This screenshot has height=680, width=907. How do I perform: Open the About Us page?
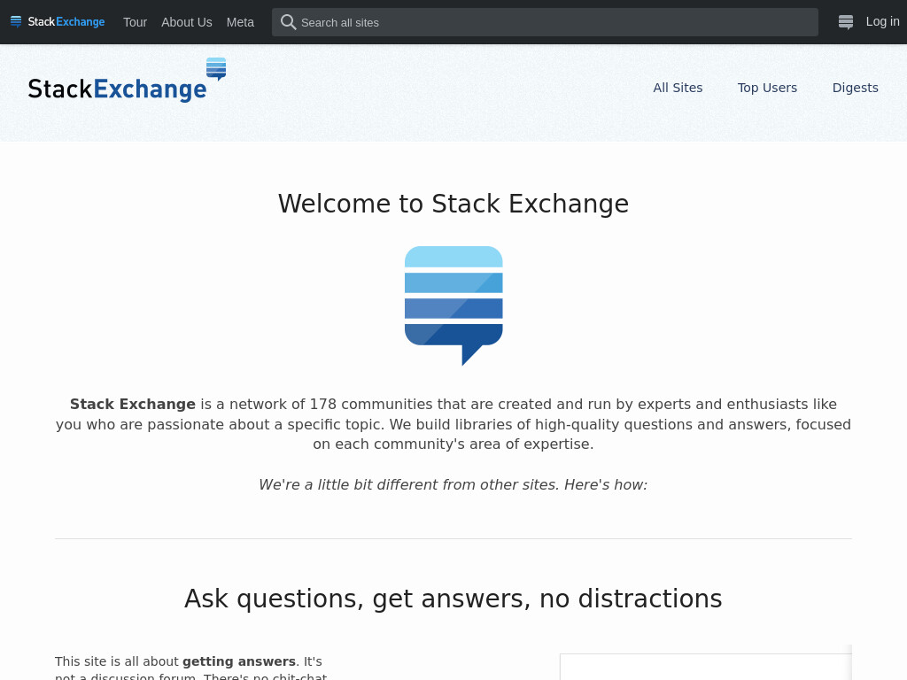point(186,22)
